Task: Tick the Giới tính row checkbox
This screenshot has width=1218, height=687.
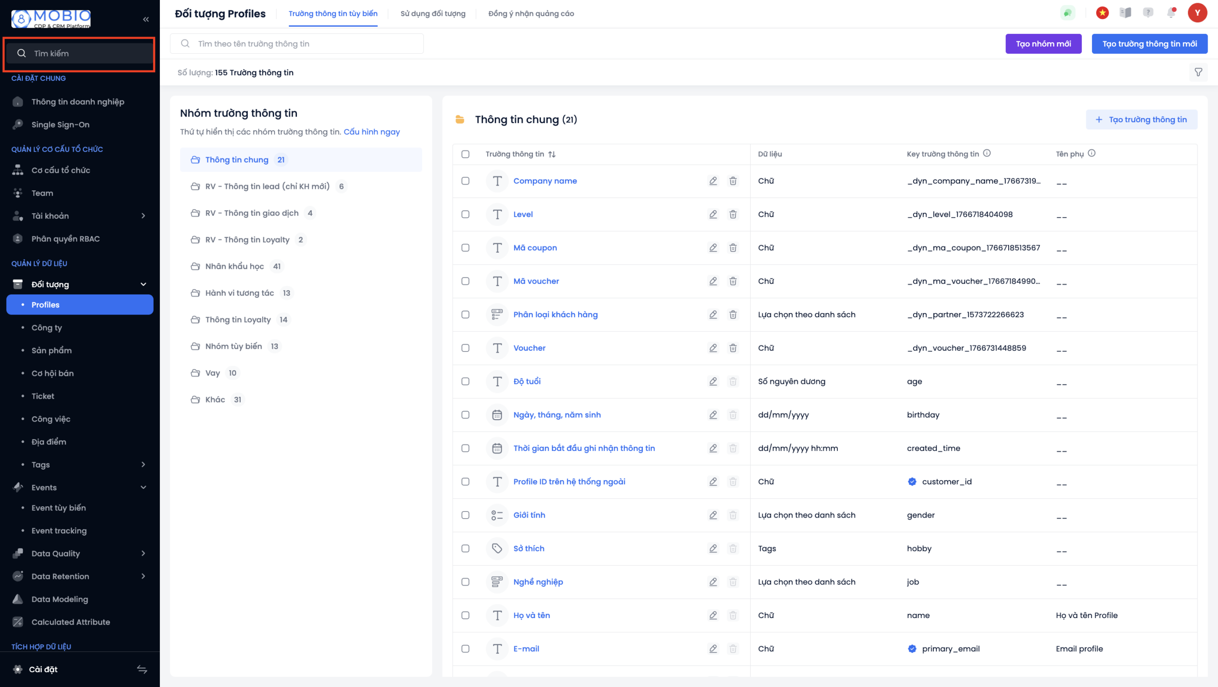Action: [x=465, y=515]
